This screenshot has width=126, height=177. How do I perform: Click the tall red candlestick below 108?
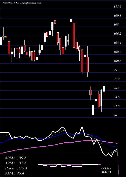pyautogui.click(x=74, y=35)
